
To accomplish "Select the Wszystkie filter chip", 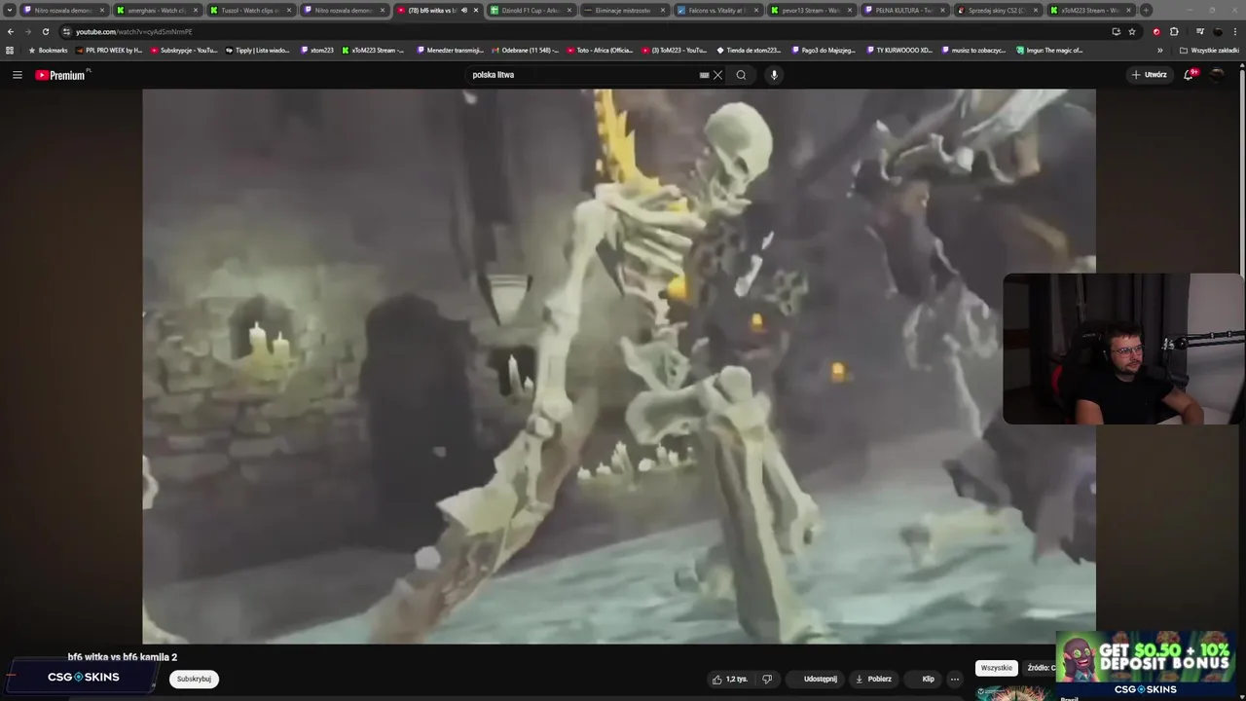I will tap(996, 668).
